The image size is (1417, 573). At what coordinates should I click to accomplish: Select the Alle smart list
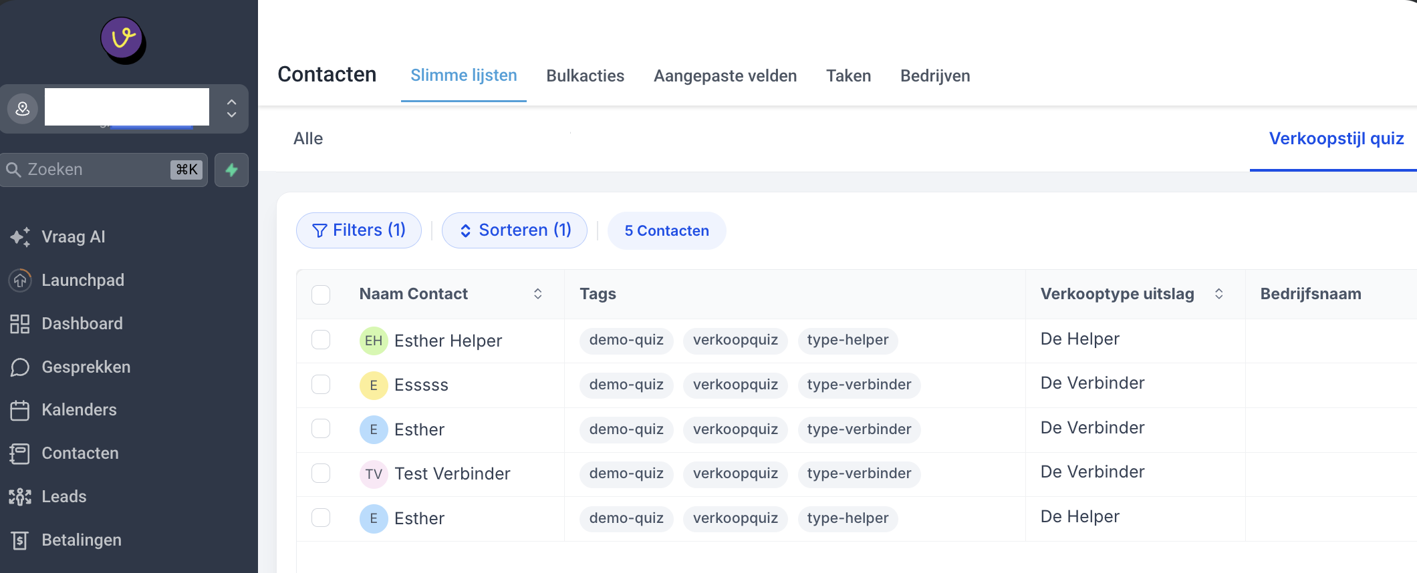click(308, 138)
